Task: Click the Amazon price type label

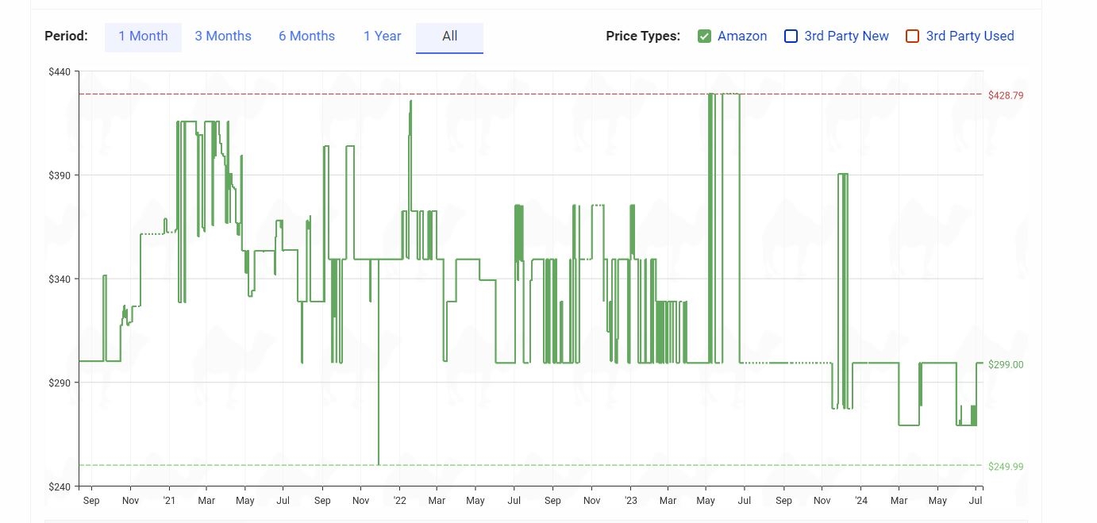Action: (742, 37)
